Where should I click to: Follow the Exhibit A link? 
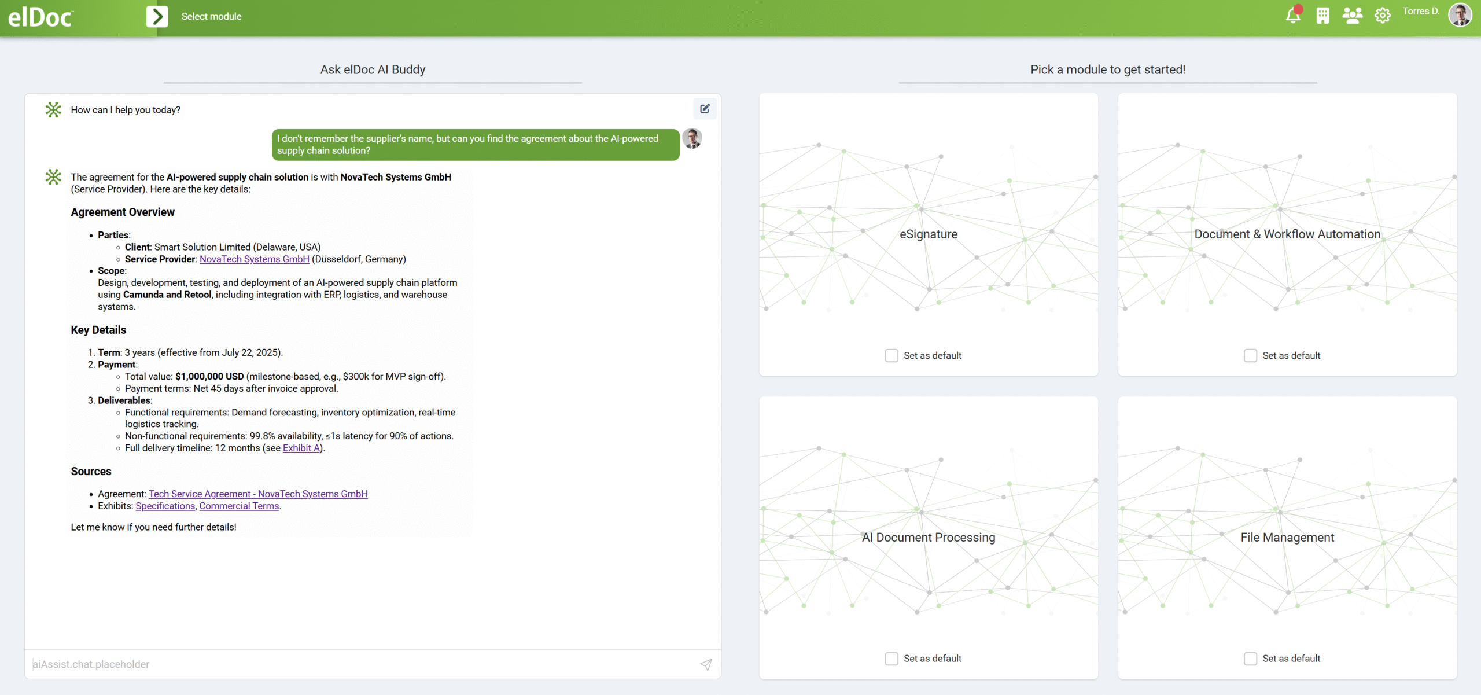pyautogui.click(x=301, y=448)
